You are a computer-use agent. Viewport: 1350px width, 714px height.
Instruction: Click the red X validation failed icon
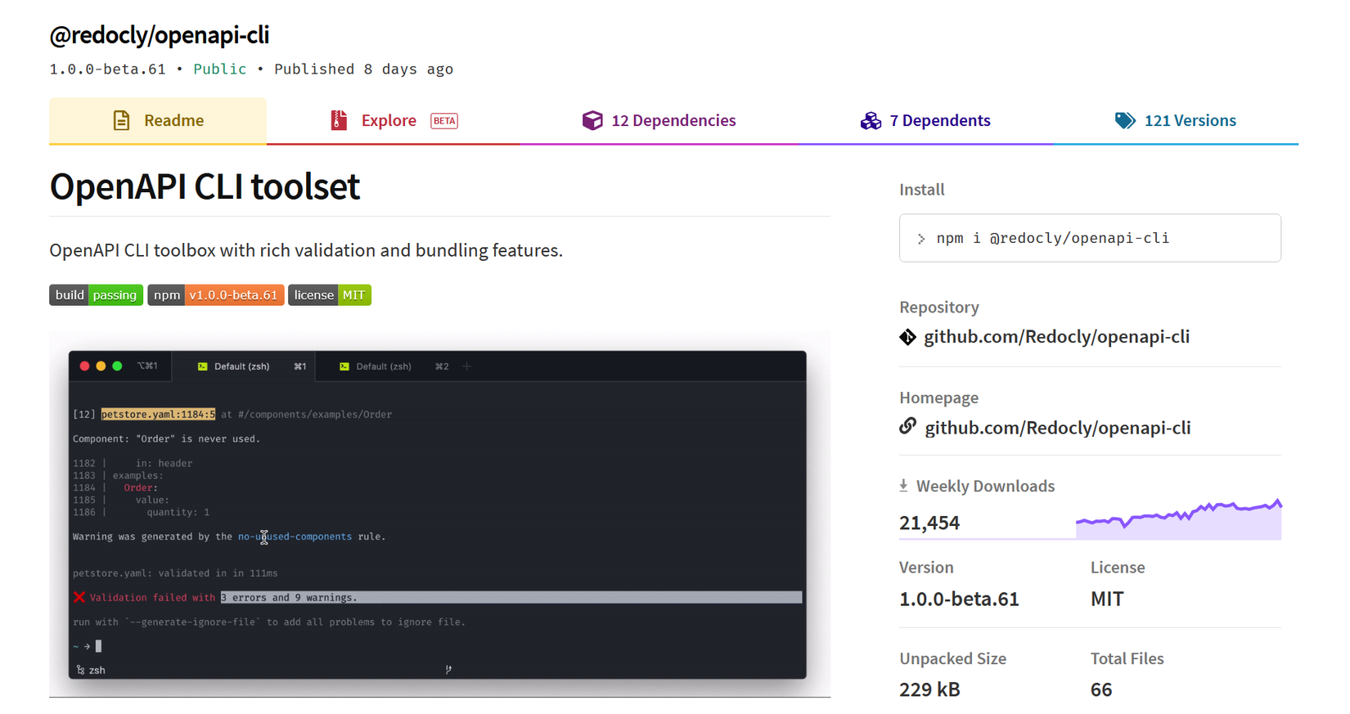pos(79,597)
